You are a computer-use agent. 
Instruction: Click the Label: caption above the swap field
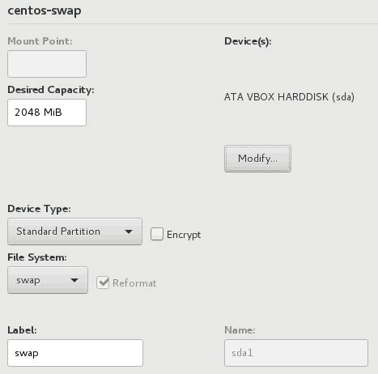(22, 330)
